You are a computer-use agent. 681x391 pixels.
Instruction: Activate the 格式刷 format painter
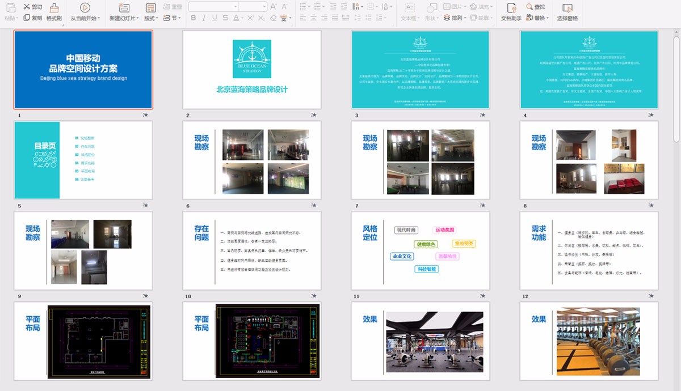[x=54, y=12]
